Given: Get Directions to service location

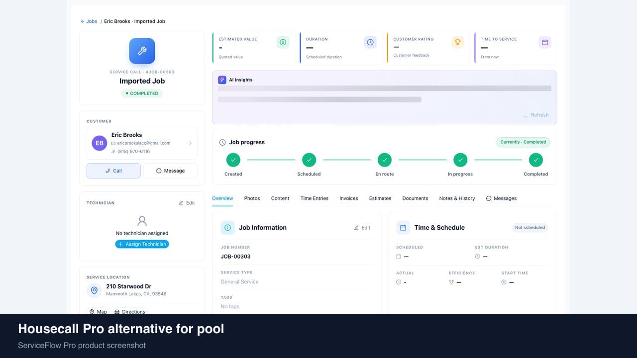Looking at the screenshot, I should [x=130, y=312].
